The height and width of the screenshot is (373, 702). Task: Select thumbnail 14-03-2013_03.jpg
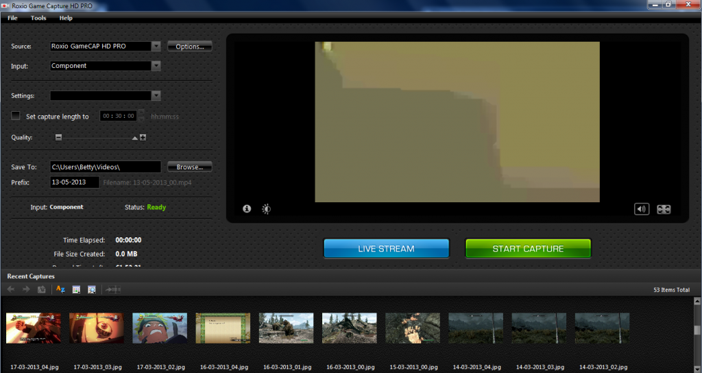click(x=539, y=328)
